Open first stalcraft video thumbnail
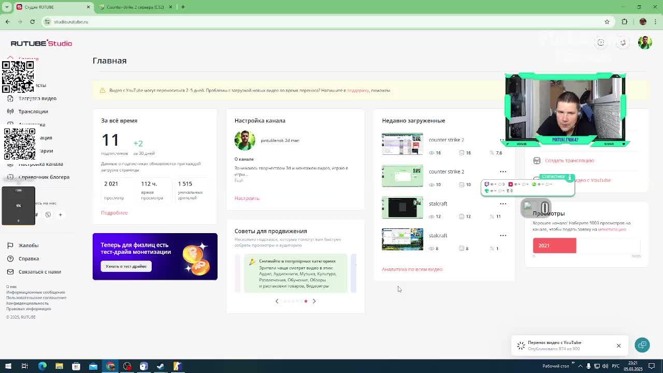The height and width of the screenshot is (373, 663). point(402,208)
